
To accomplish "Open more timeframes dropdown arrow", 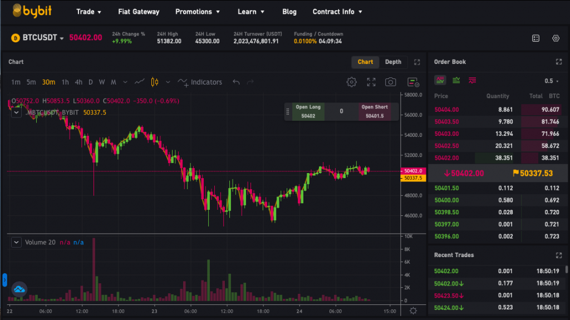I will [125, 82].
